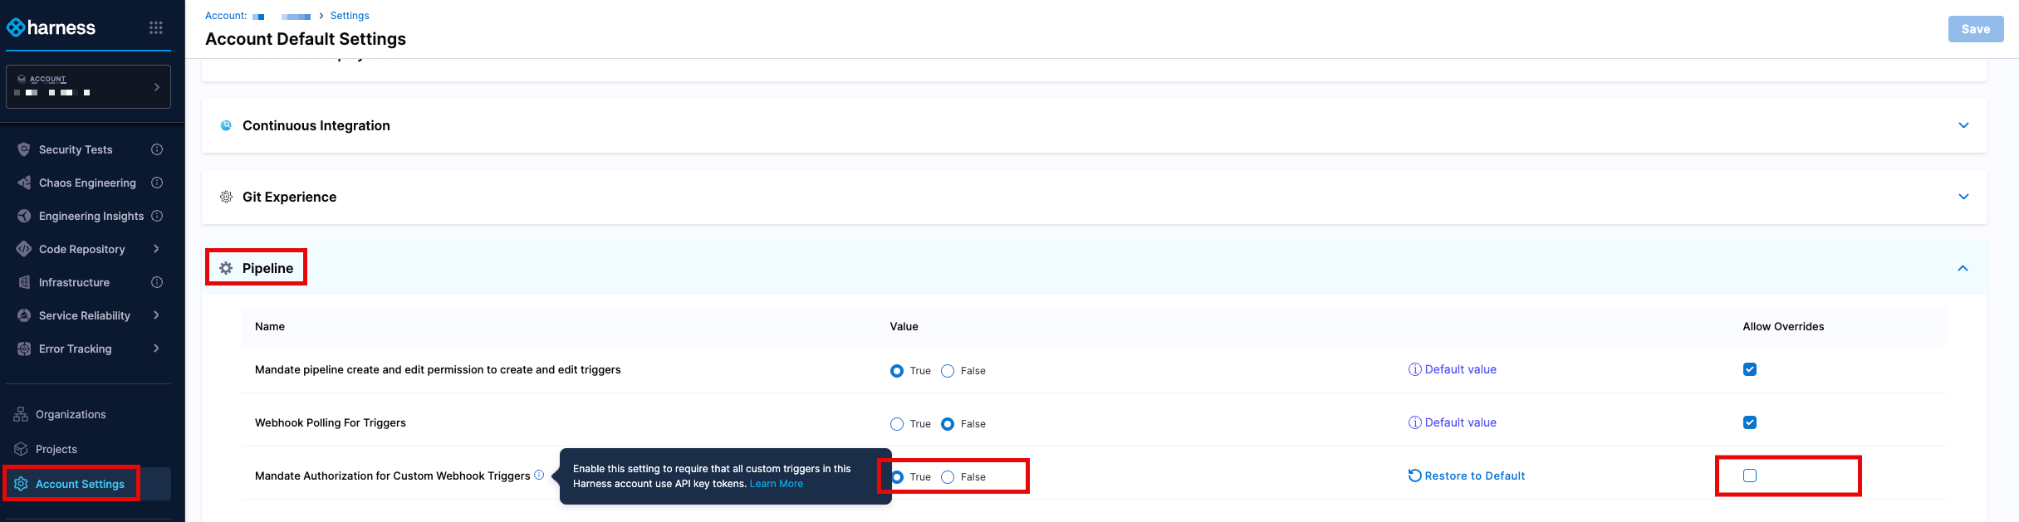This screenshot has width=2019, height=522.
Task: Collapse the Pipeline section
Action: [x=1963, y=268]
